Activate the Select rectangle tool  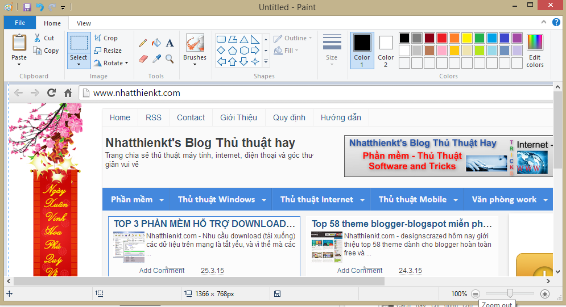tap(79, 43)
